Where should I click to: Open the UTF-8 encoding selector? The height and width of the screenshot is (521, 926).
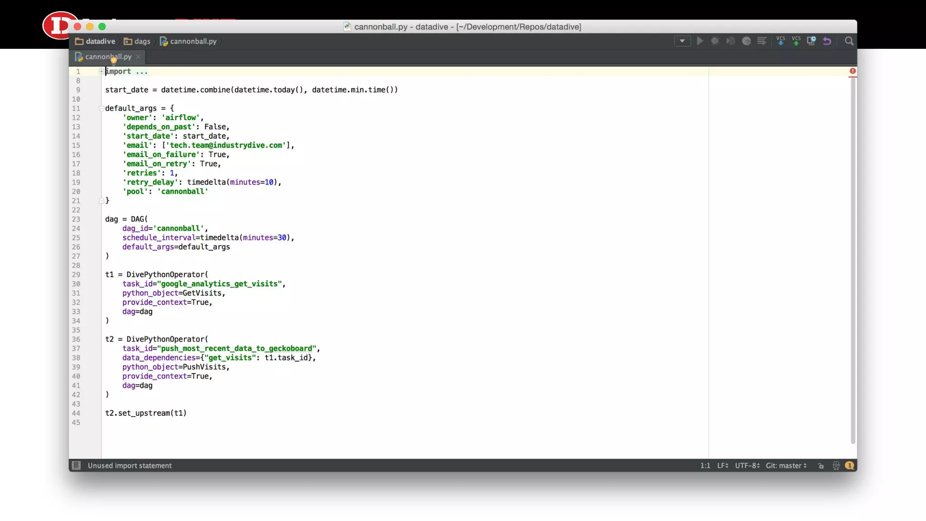pos(747,465)
